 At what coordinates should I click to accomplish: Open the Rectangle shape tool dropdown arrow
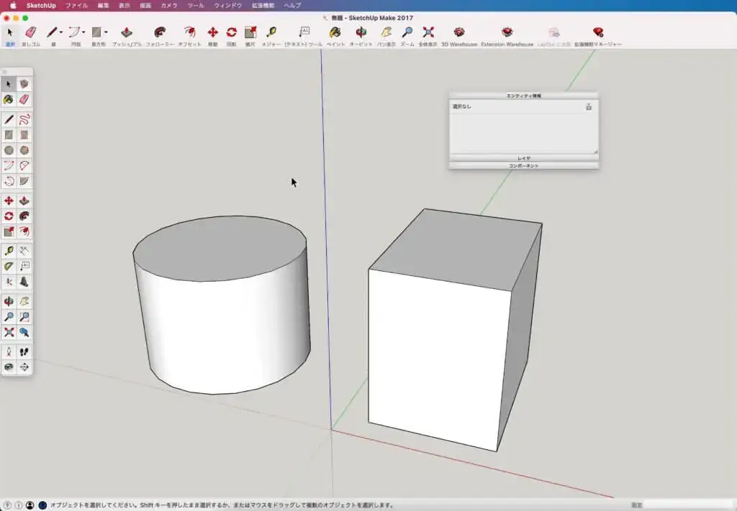(x=106, y=32)
